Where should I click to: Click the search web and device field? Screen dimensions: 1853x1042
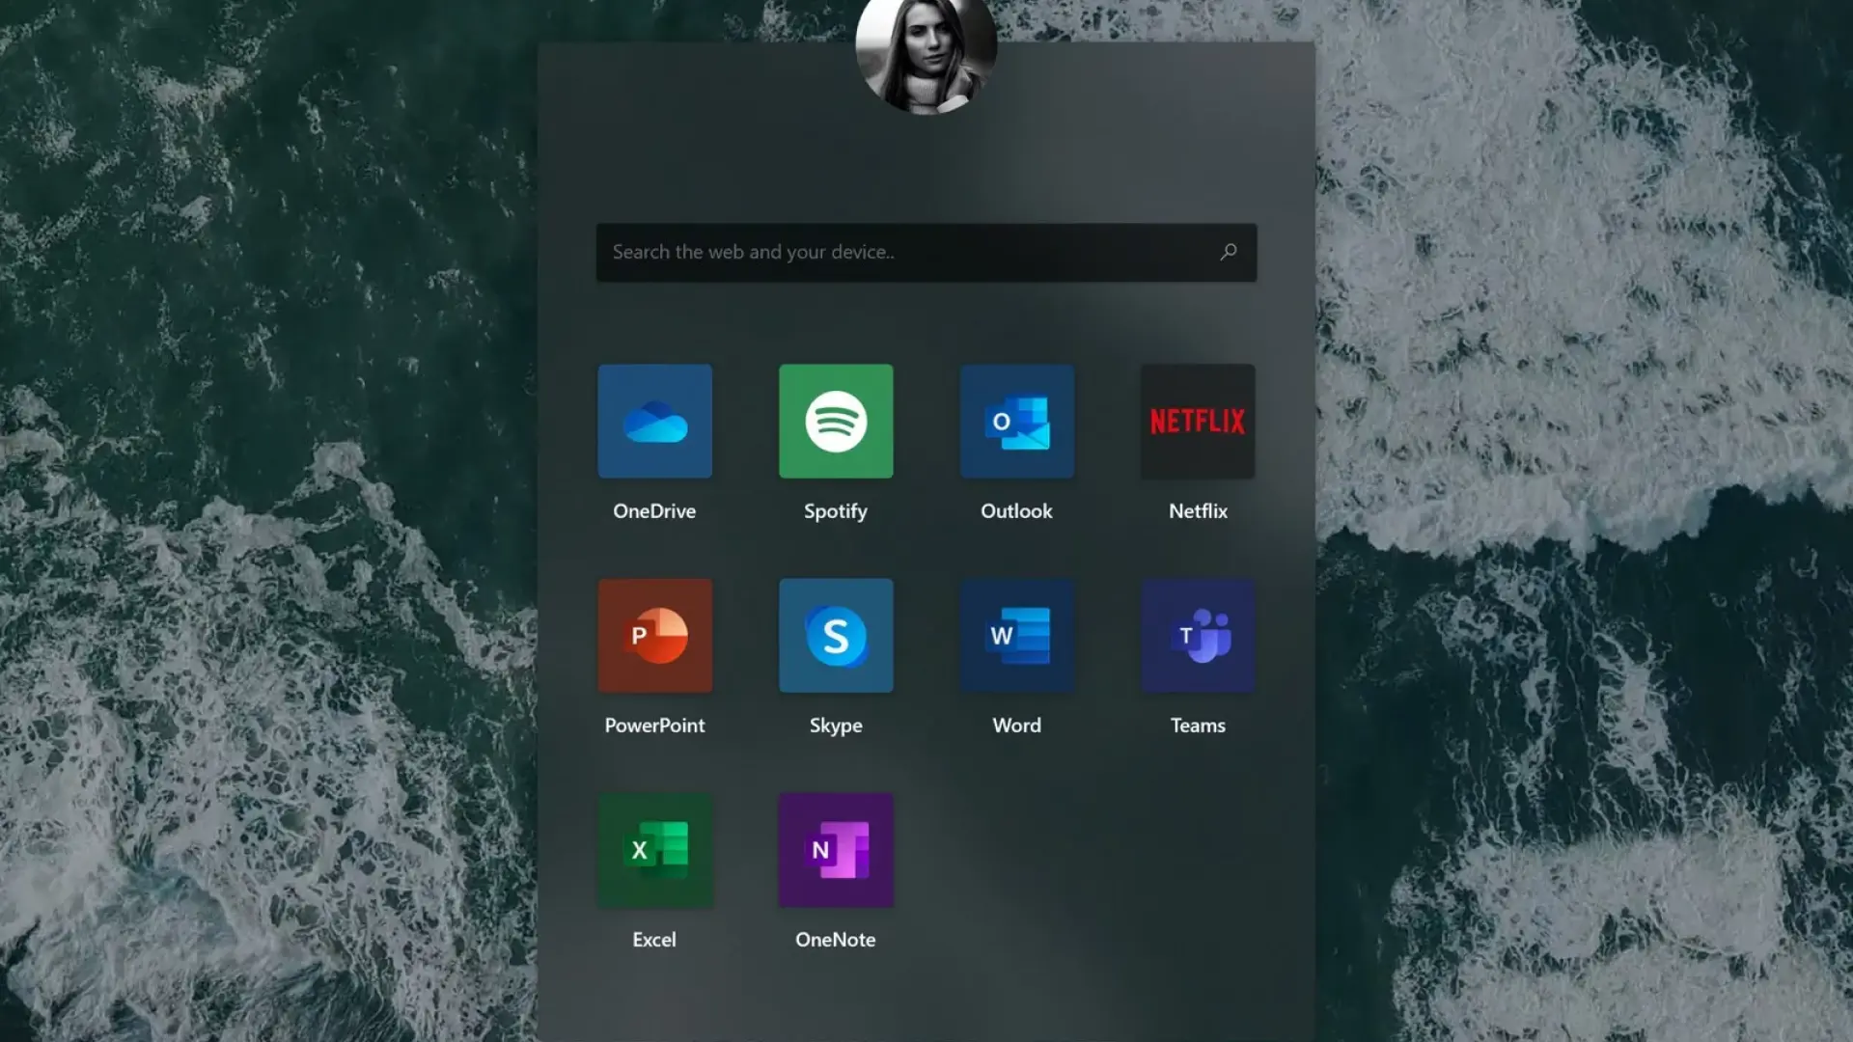tap(907, 252)
